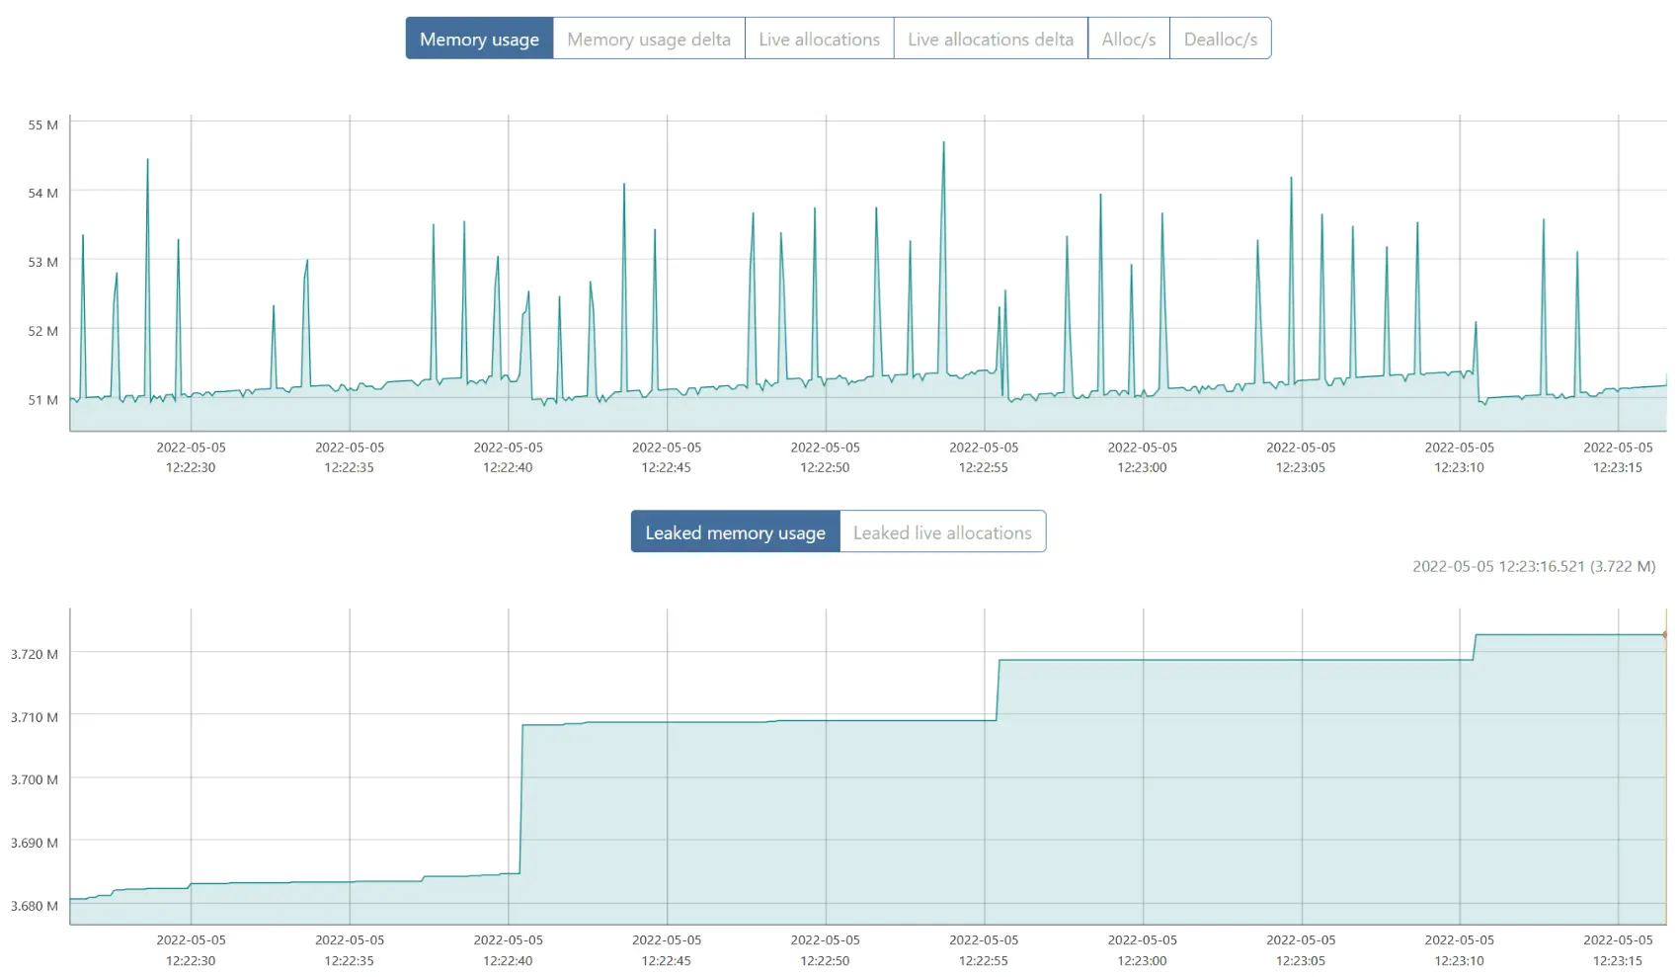Open the Live allocations tab
This screenshot has height=977, width=1679.
(x=819, y=40)
